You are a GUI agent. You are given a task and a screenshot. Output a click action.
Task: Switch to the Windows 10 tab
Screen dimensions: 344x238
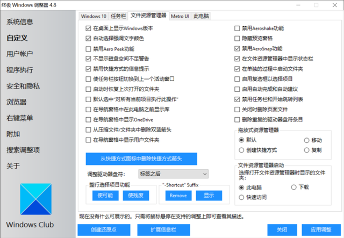94,16
